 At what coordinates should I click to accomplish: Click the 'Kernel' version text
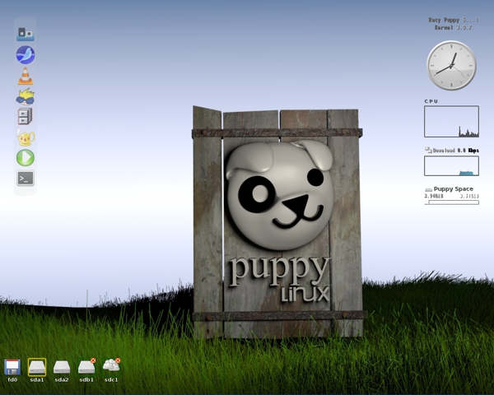tap(453, 27)
